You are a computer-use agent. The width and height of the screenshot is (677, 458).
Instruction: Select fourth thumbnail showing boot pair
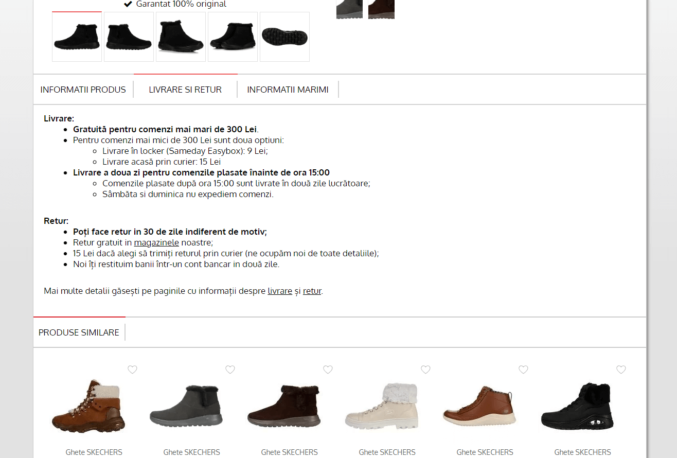click(x=233, y=37)
